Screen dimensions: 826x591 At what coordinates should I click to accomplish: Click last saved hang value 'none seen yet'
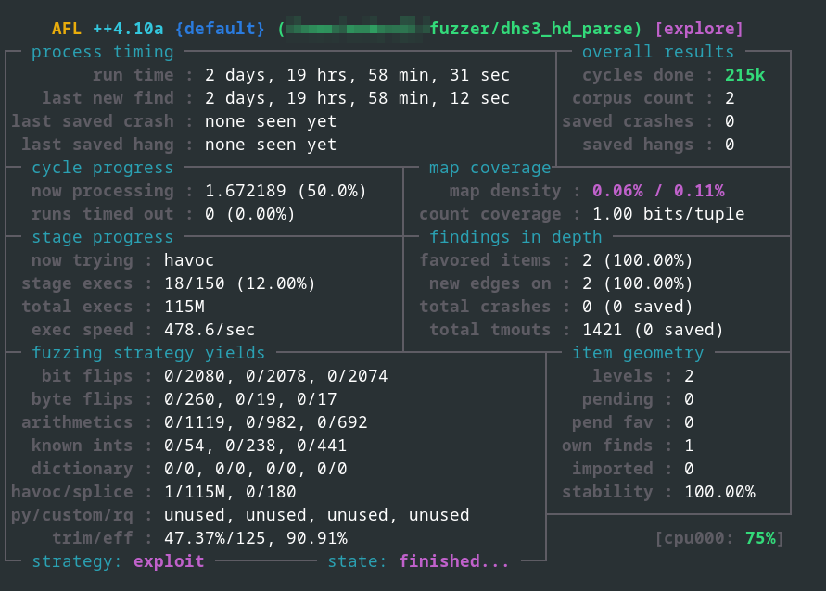point(271,145)
